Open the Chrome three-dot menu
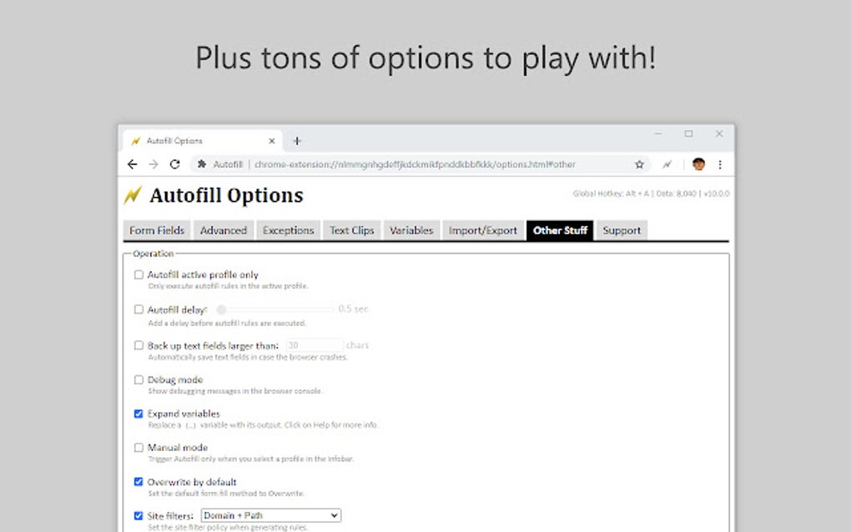Image resolution: width=851 pixels, height=532 pixels. pyautogui.click(x=720, y=164)
